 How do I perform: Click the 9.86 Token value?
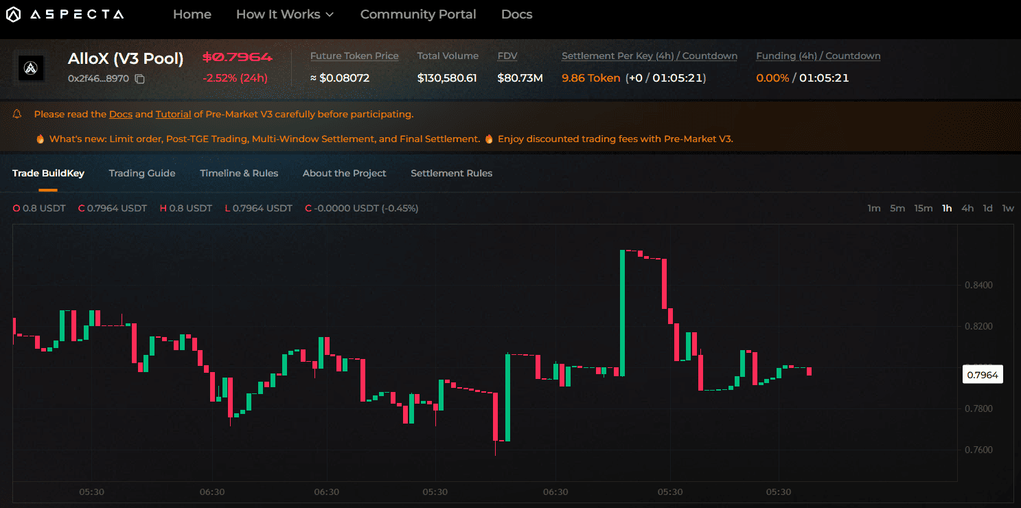coord(590,78)
